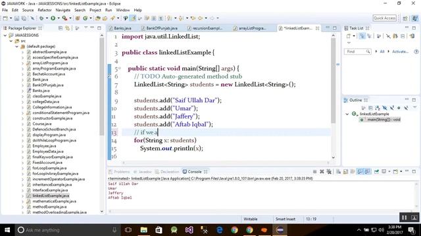Click the Java perspective icon at top right

tap(415, 18)
